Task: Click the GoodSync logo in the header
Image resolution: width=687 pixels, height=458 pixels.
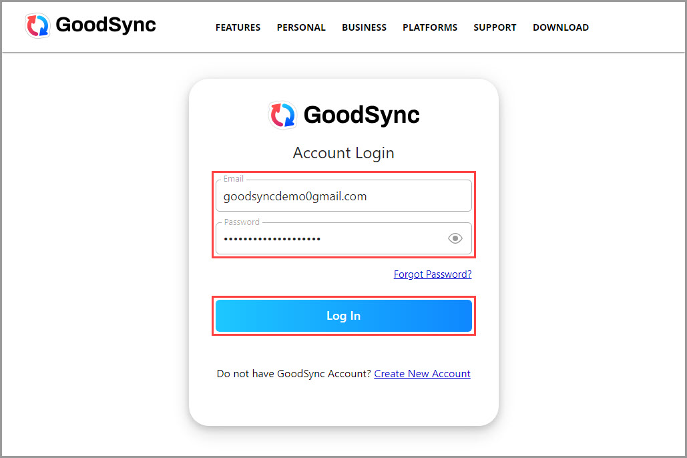Action: 89,25
